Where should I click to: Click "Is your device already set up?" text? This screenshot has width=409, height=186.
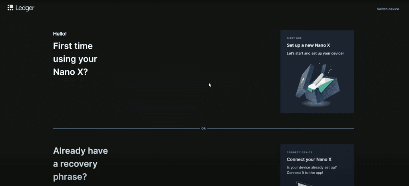[312, 167]
